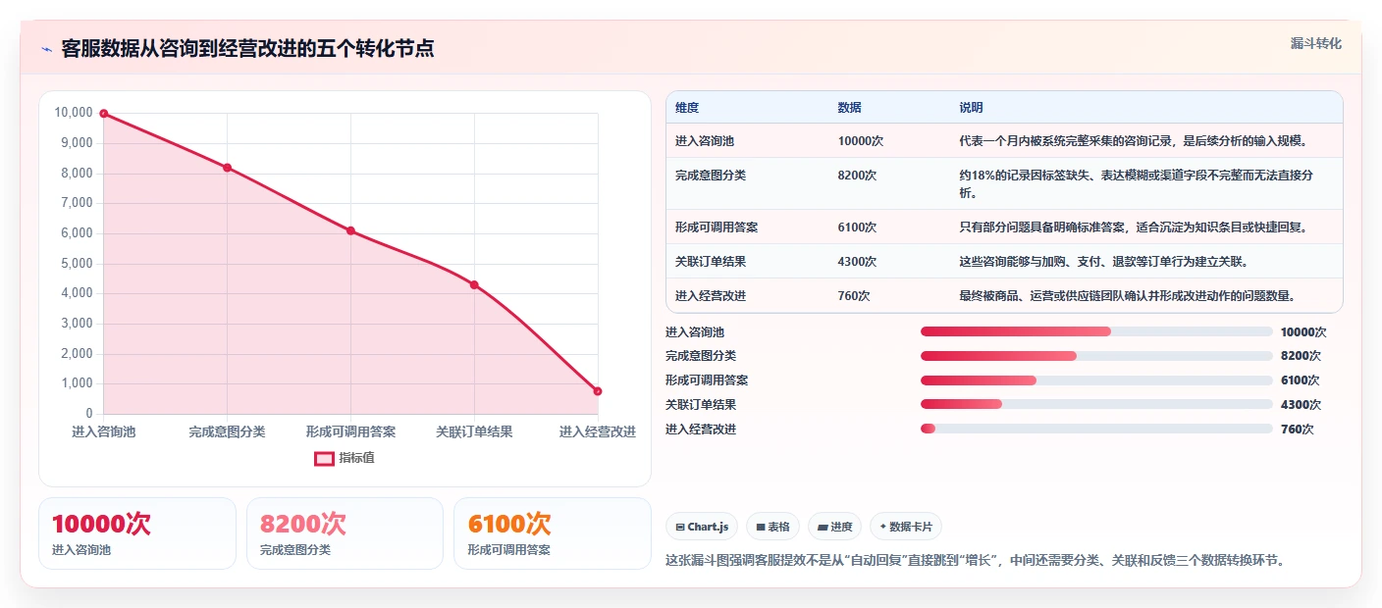1382x608 pixels.
Task: Click the 进入咨询池 progress bar
Action: [1096, 331]
